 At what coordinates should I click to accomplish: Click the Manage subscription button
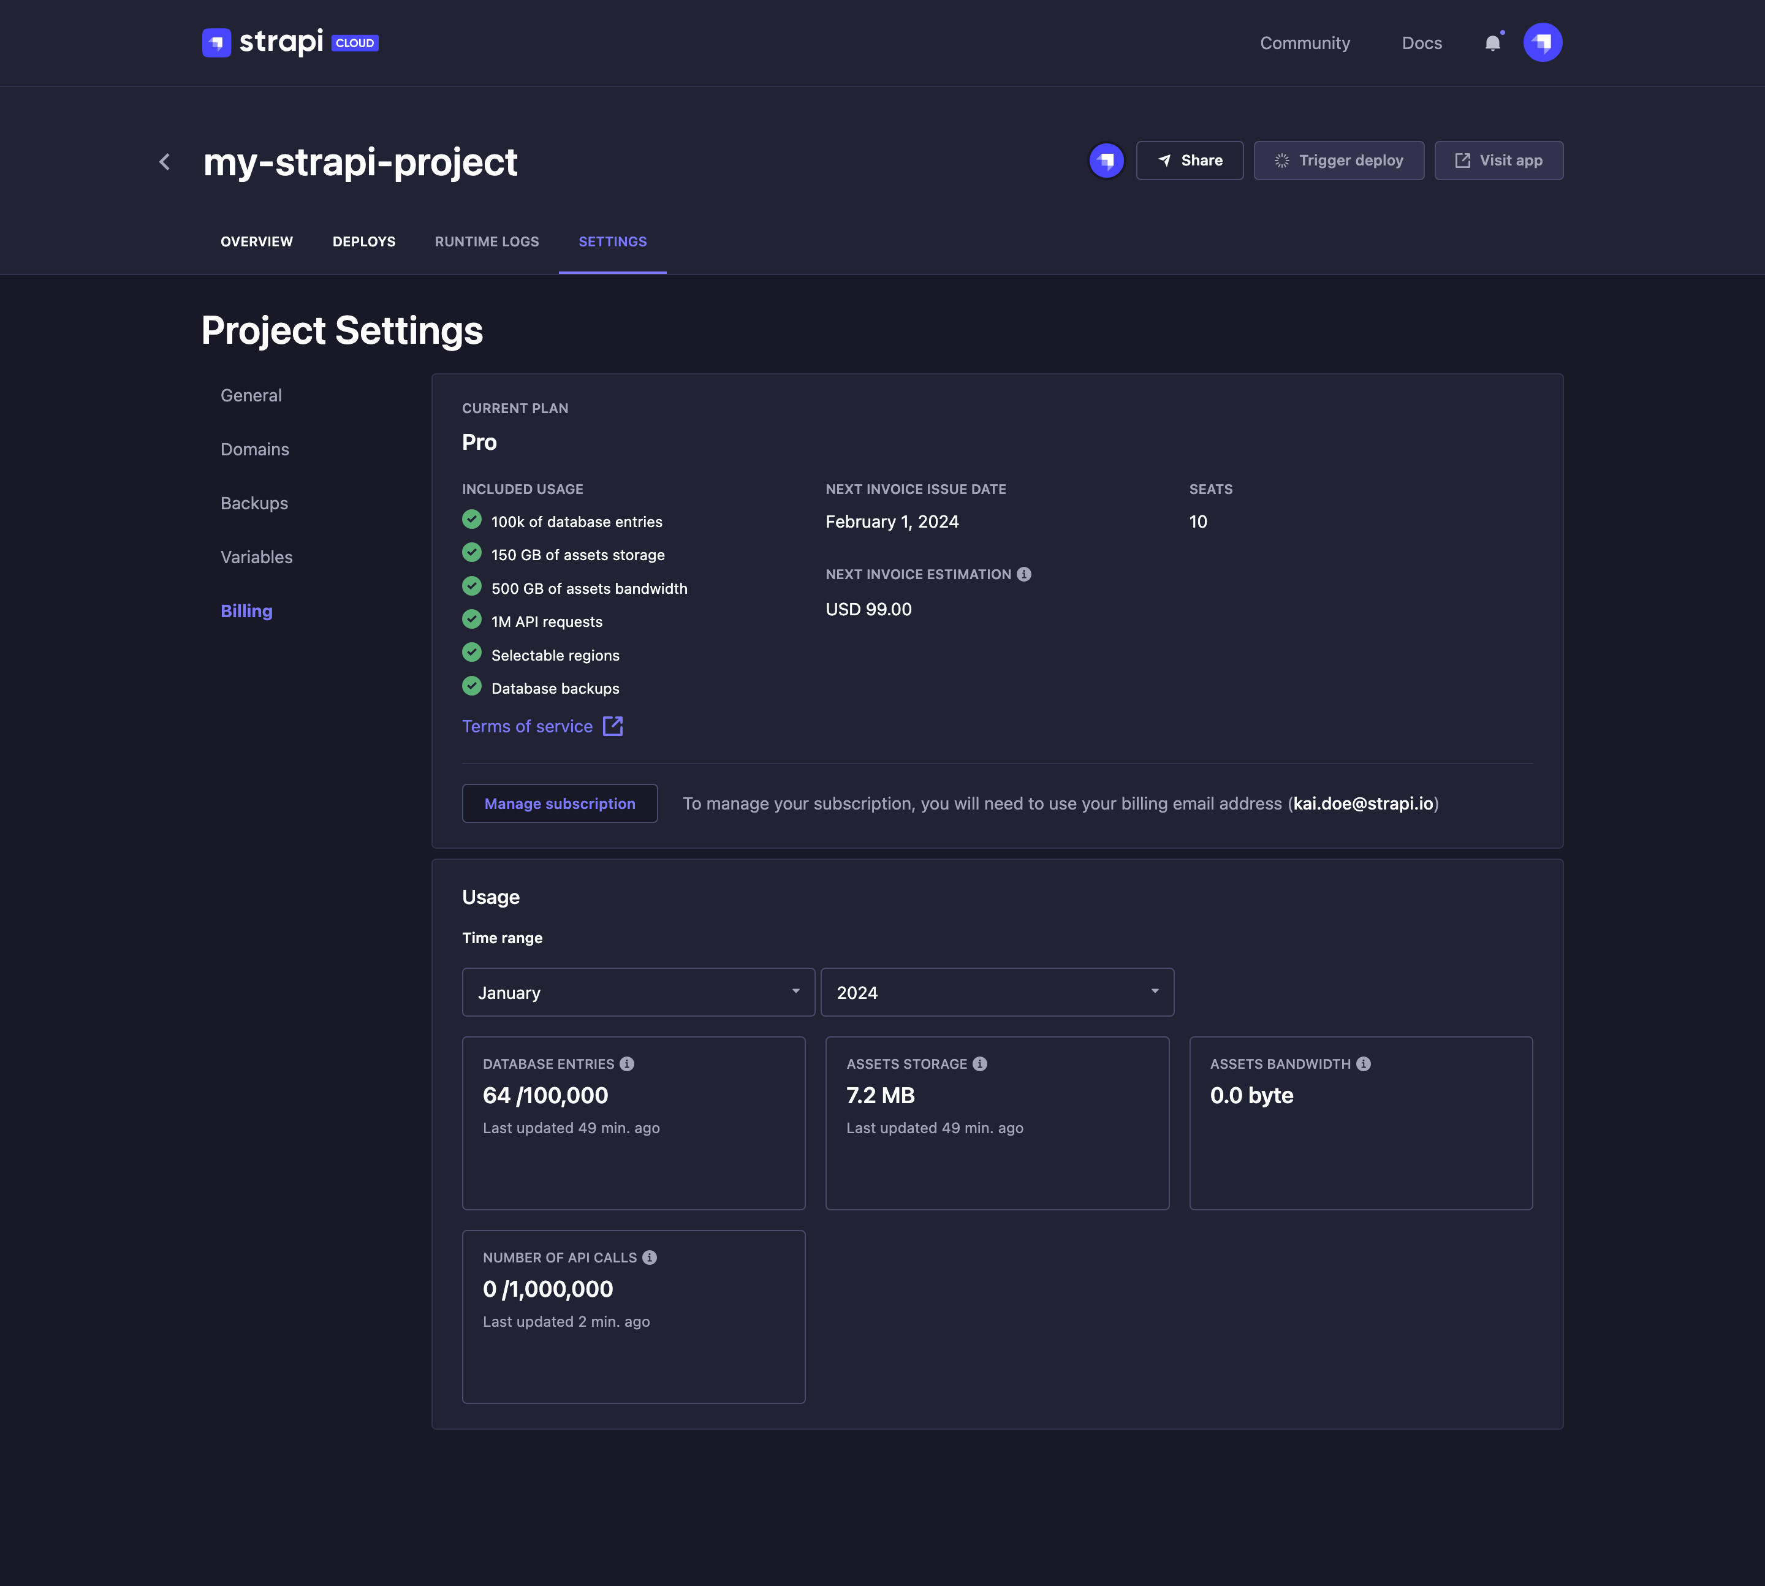coord(560,803)
